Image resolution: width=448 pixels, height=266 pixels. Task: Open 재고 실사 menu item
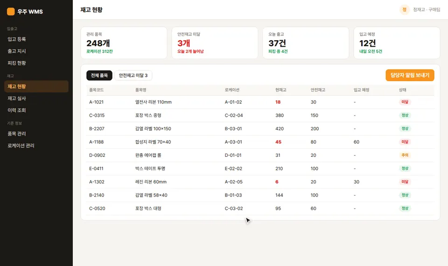point(36,98)
